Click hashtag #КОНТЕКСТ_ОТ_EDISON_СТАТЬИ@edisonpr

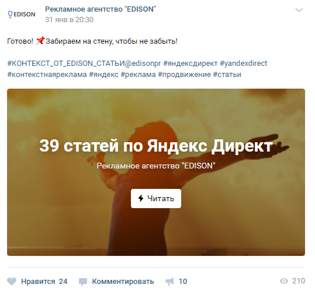pos(84,64)
